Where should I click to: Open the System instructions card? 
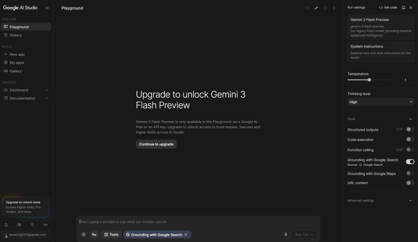point(381,52)
